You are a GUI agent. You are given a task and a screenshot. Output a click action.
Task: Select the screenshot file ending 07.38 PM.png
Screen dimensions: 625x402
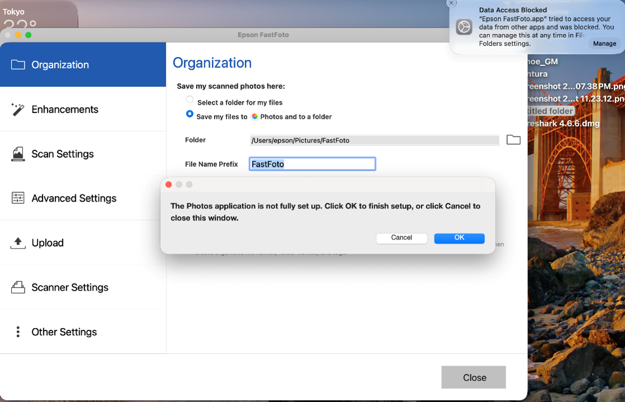pyautogui.click(x=576, y=86)
